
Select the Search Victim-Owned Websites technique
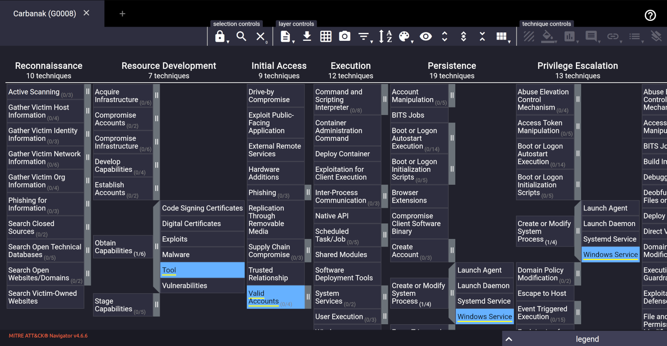tap(45, 297)
